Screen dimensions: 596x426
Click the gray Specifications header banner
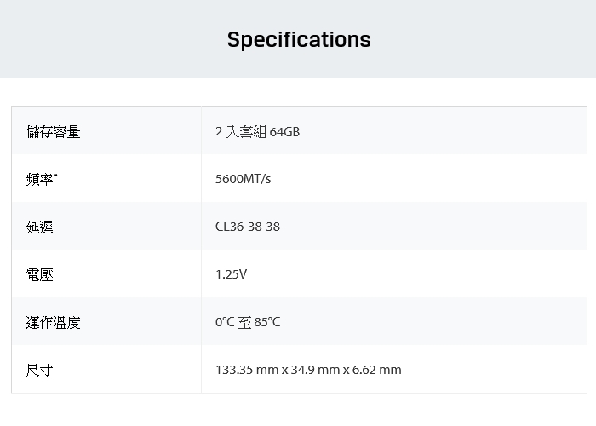(298, 39)
